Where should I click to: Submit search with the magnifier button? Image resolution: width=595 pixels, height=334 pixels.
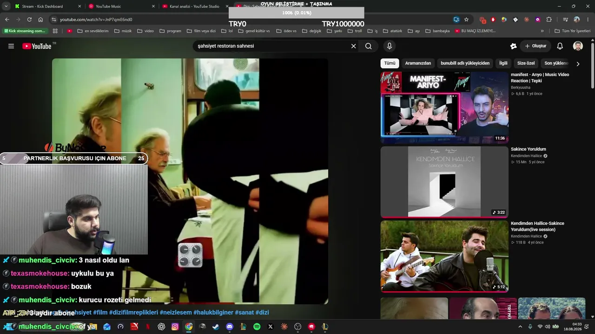click(x=369, y=46)
